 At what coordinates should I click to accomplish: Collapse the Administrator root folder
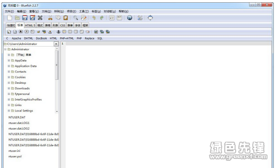pos(5,49)
